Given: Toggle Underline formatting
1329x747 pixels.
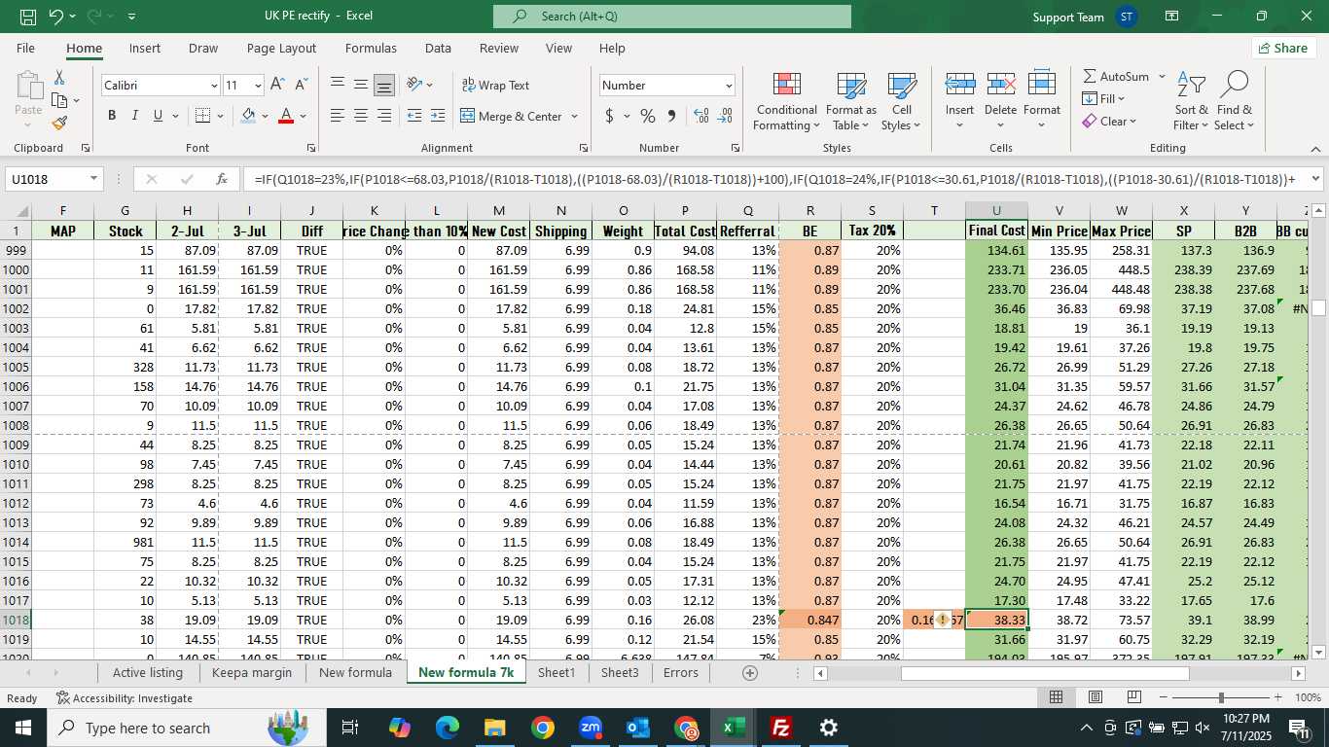Looking at the screenshot, I should pyautogui.click(x=158, y=116).
